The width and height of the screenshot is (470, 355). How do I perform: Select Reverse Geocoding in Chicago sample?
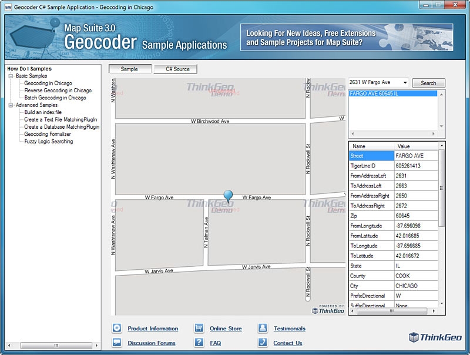(58, 91)
